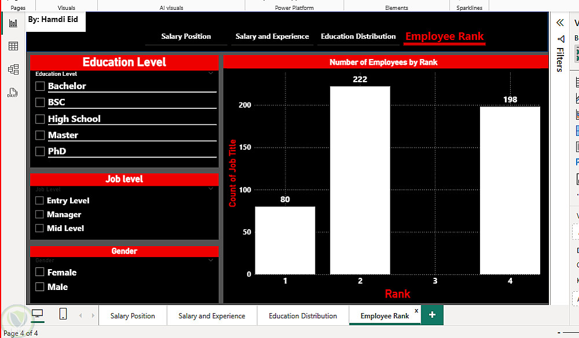Screen dimensions: 579x338
Task: Click the Filters megaphone icon
Action: (x=560, y=39)
